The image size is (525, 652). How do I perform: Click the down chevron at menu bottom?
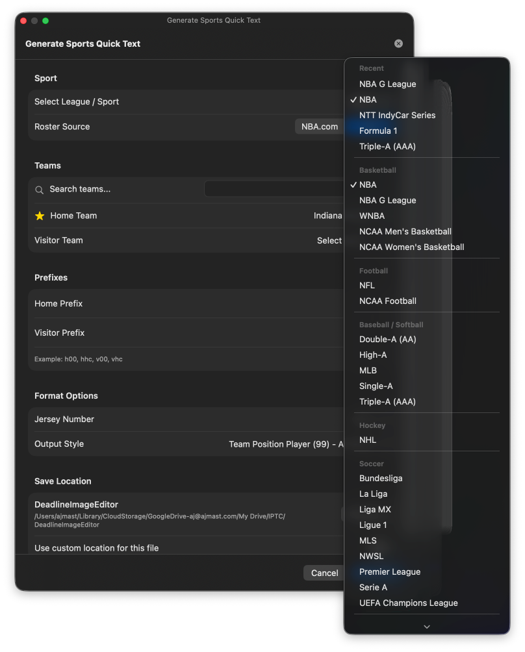tap(426, 626)
